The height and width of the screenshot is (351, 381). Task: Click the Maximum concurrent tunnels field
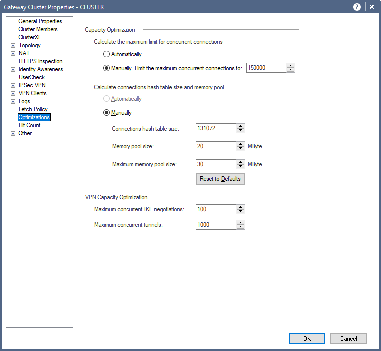click(x=216, y=225)
